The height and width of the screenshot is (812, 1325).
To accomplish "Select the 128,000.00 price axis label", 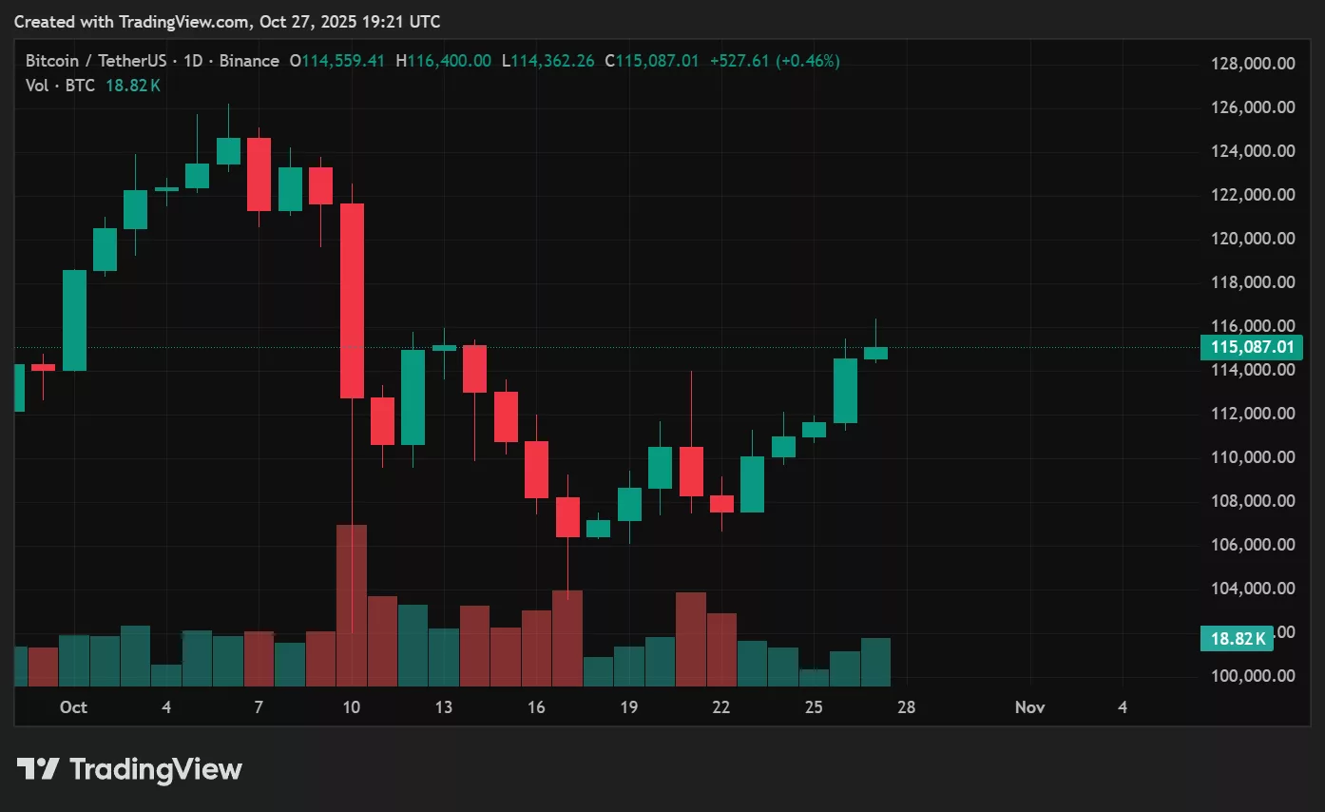I will [1254, 63].
